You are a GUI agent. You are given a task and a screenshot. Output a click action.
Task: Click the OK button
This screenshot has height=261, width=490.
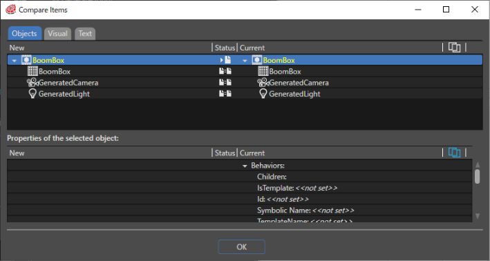tap(242, 247)
